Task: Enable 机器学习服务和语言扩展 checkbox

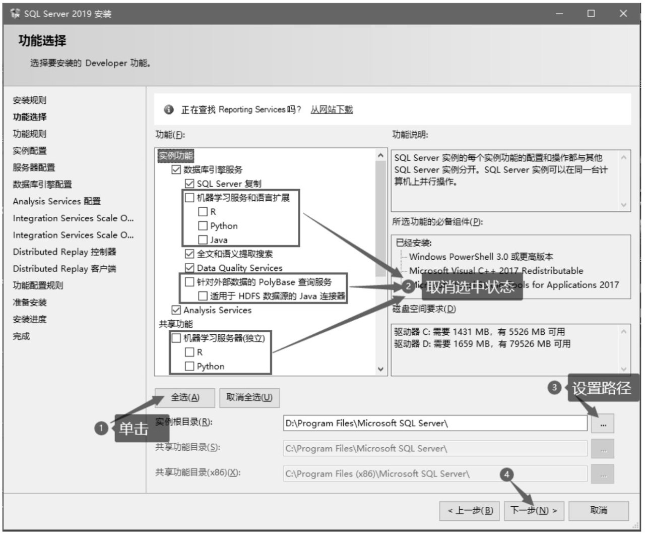Action: 189,198
